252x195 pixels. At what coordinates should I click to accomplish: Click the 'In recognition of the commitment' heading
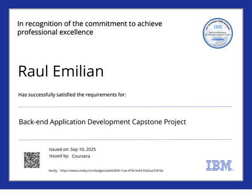[x=90, y=28]
